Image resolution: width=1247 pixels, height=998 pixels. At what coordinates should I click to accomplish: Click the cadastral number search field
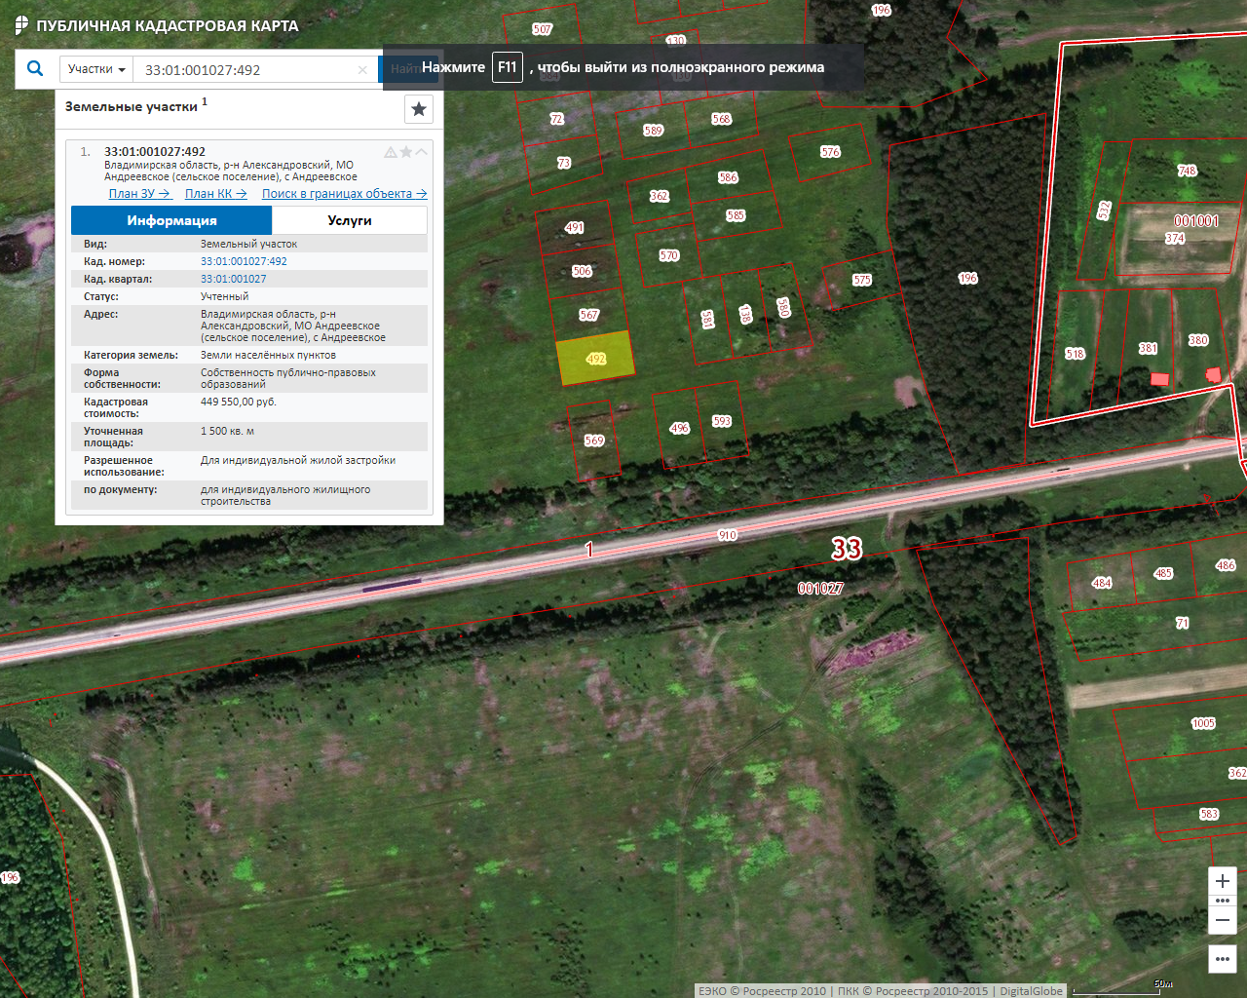point(244,70)
